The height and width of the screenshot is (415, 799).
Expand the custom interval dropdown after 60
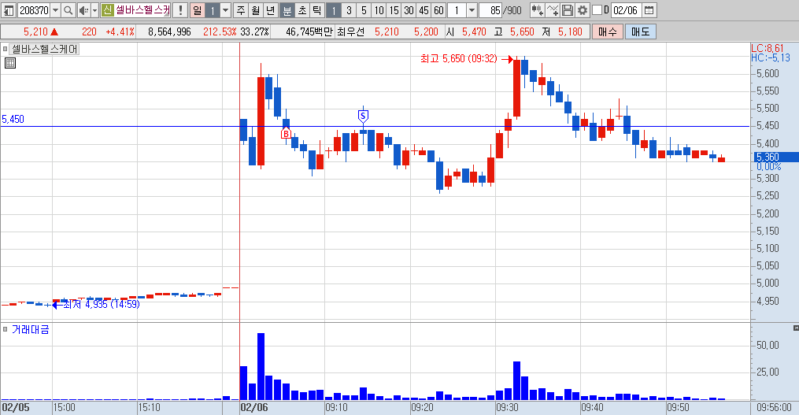pos(472,10)
